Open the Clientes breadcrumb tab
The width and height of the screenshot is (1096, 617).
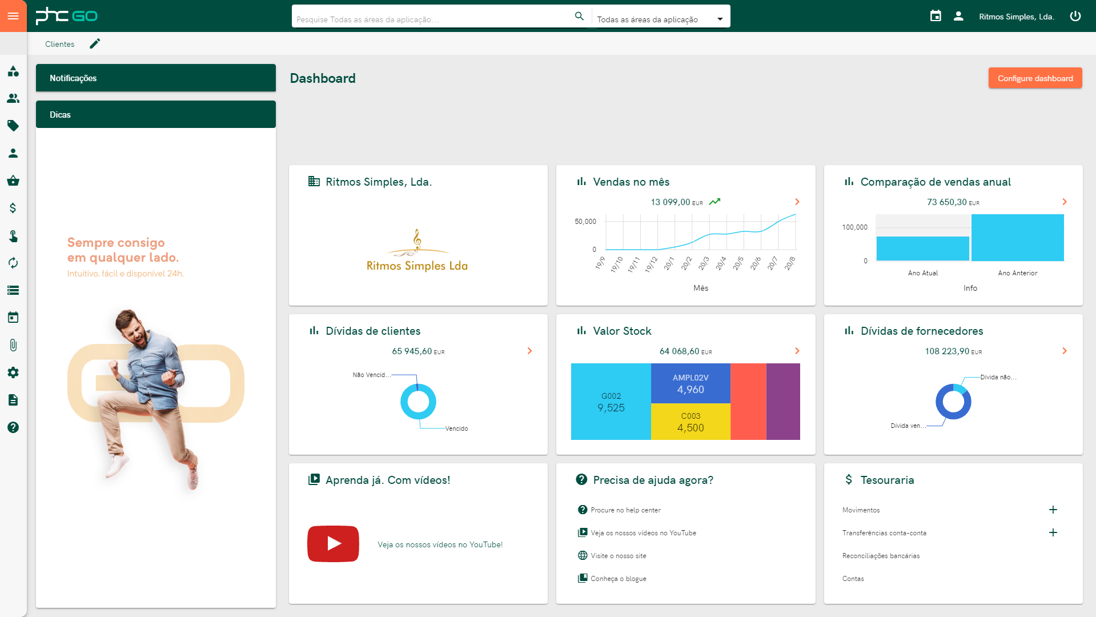[60, 44]
